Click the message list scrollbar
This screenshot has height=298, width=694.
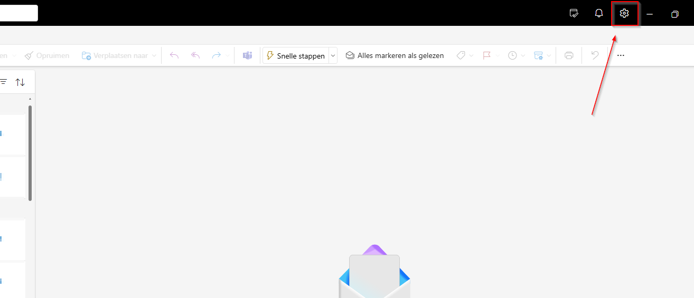(x=30, y=153)
